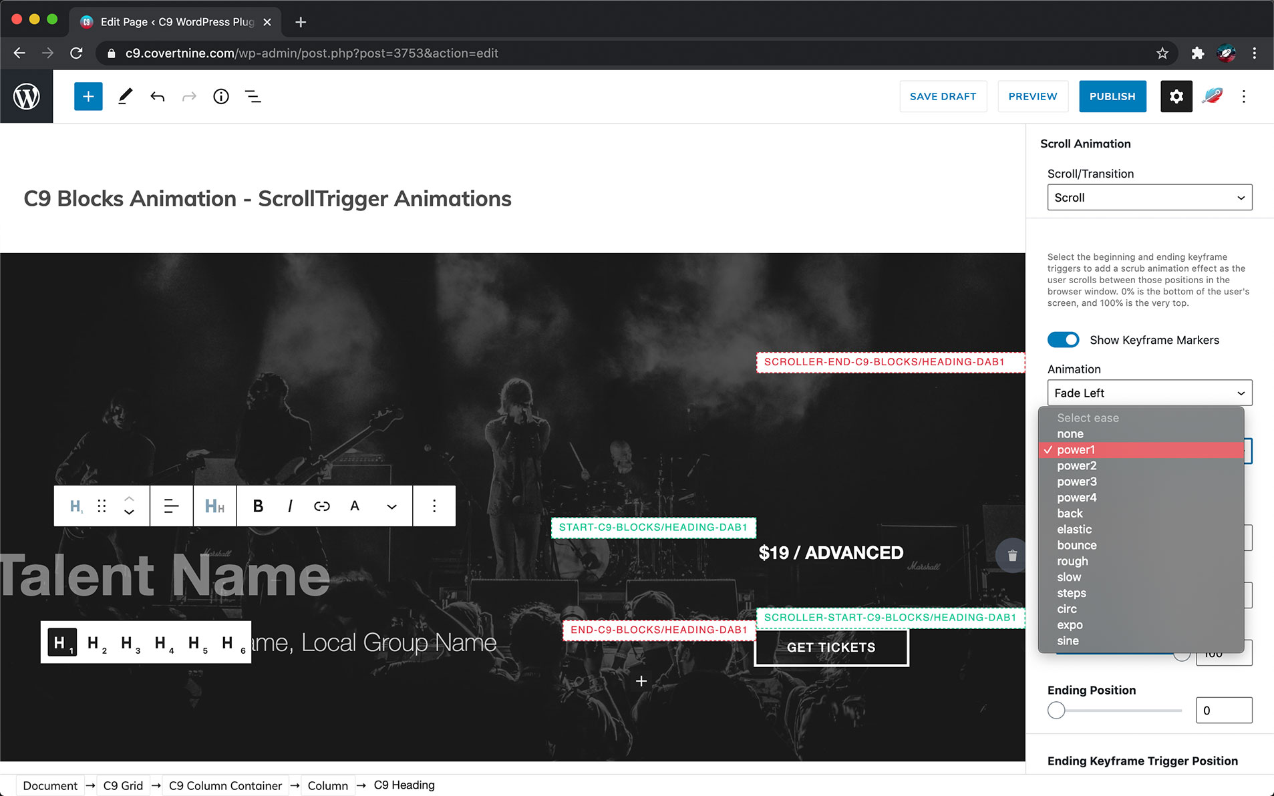Bold the selected heading text

(258, 506)
